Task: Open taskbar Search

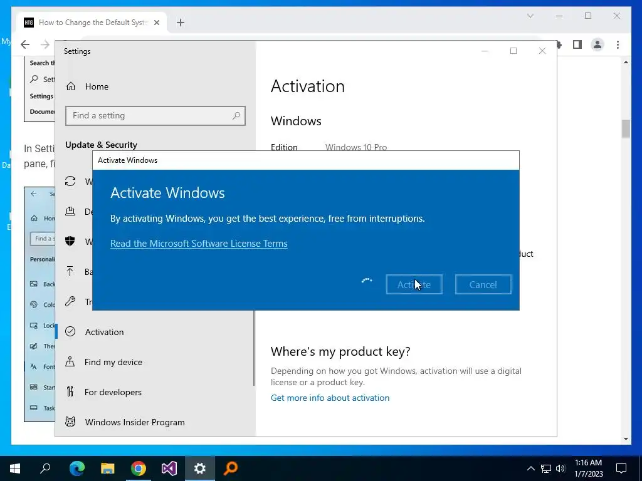Action: pos(45,468)
